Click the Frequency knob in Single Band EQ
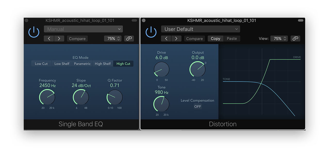This screenshot has width=330, height=153. [x=47, y=97]
